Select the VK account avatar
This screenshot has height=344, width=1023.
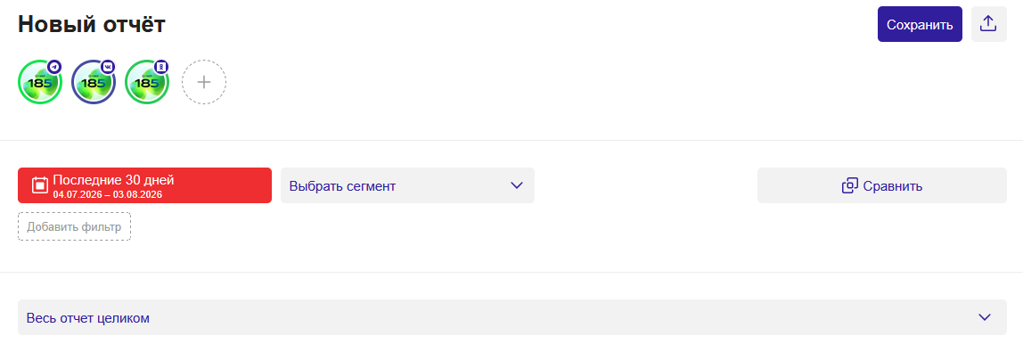[x=94, y=82]
